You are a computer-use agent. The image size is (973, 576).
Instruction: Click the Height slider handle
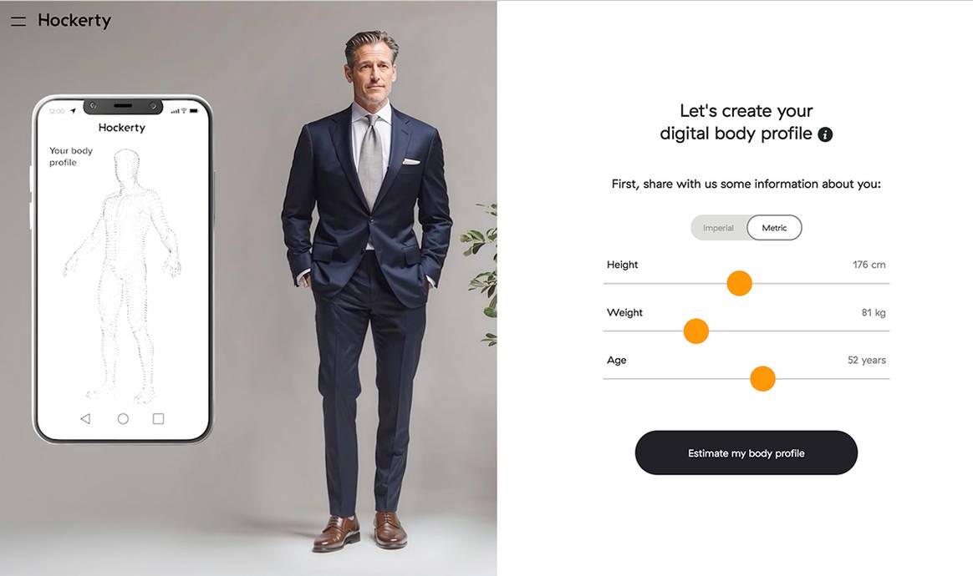click(x=739, y=283)
